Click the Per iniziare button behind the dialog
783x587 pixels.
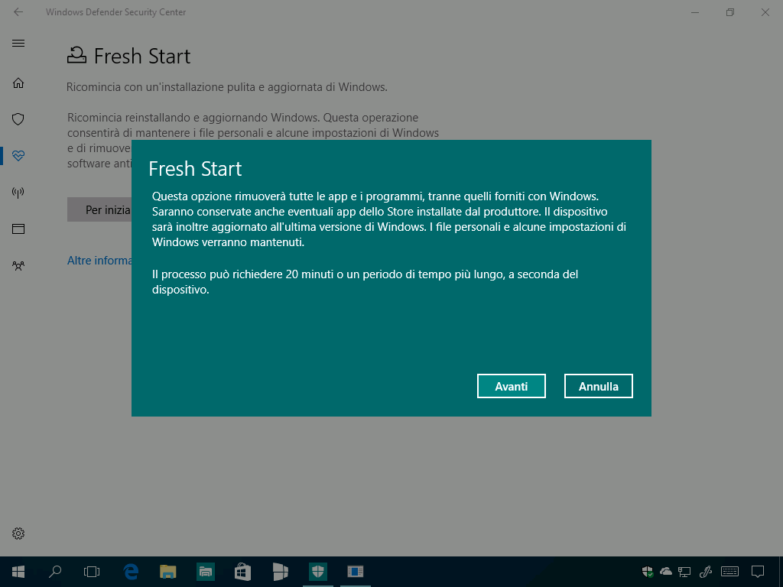(x=99, y=209)
